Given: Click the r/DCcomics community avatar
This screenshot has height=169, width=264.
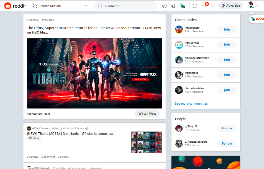Looking at the screenshot, I should point(179,45).
